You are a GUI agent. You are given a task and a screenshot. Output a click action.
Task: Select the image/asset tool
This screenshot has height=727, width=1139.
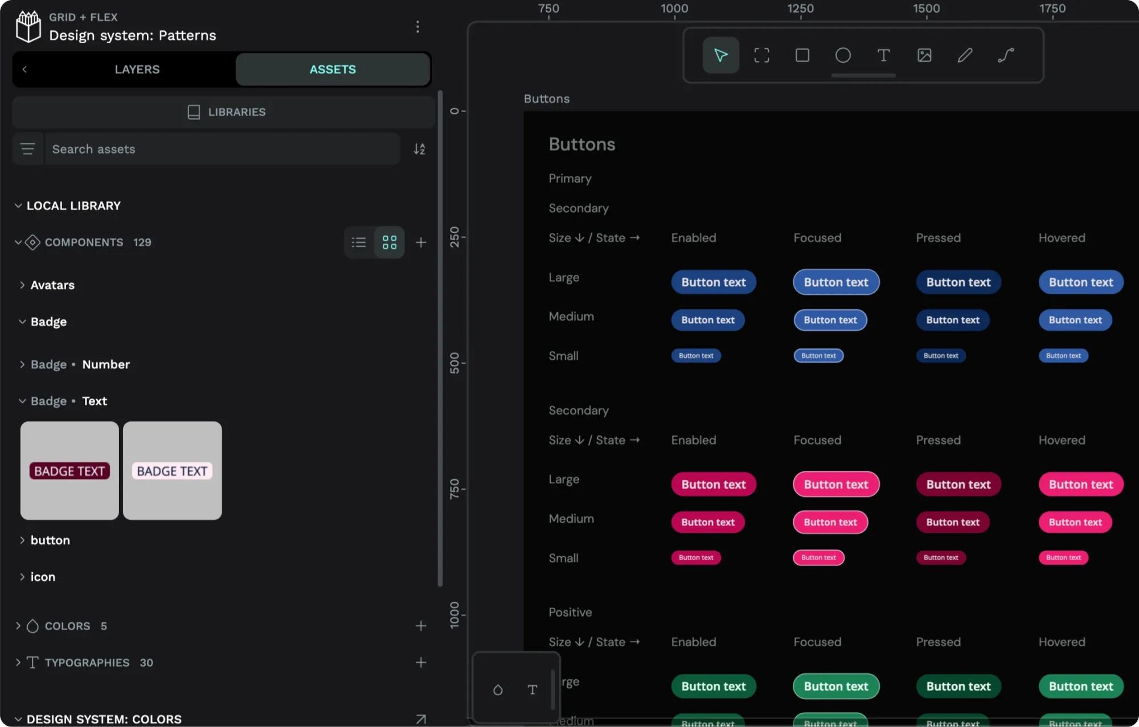point(925,55)
